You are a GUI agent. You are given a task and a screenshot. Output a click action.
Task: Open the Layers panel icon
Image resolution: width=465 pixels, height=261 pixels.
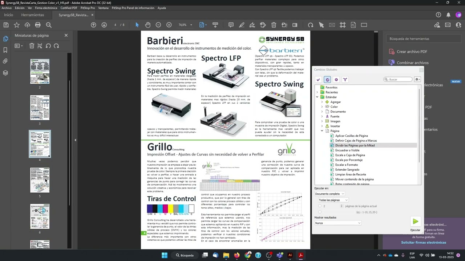tap(5, 72)
